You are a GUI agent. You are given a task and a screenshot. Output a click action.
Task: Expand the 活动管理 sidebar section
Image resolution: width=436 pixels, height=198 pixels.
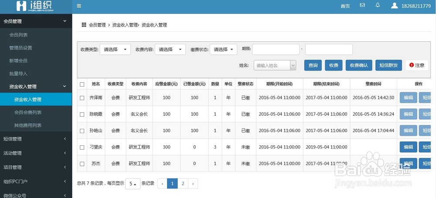pos(36,153)
